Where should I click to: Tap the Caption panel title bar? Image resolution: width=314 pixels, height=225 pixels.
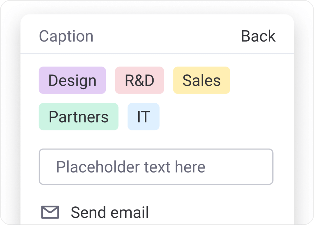coord(66,36)
